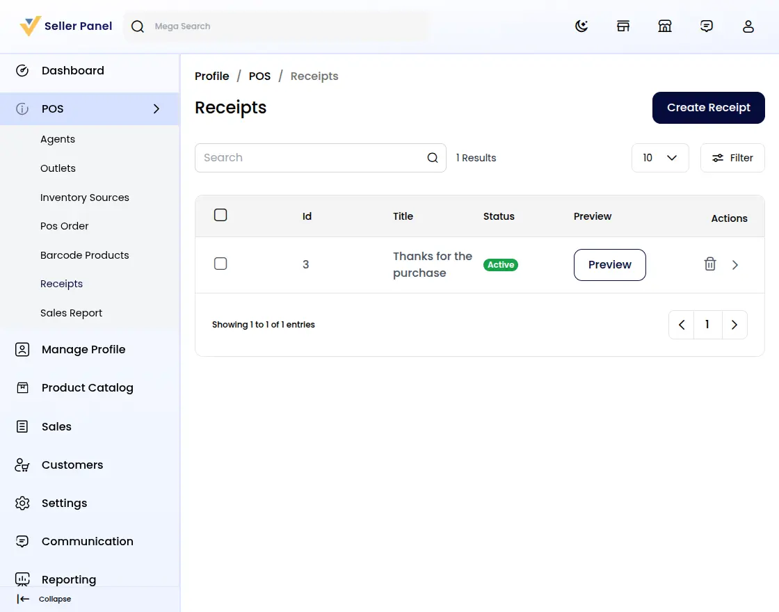Screen dimensions: 779x612
Task: Click the Receipts breadcrumb text
Action: pos(314,76)
